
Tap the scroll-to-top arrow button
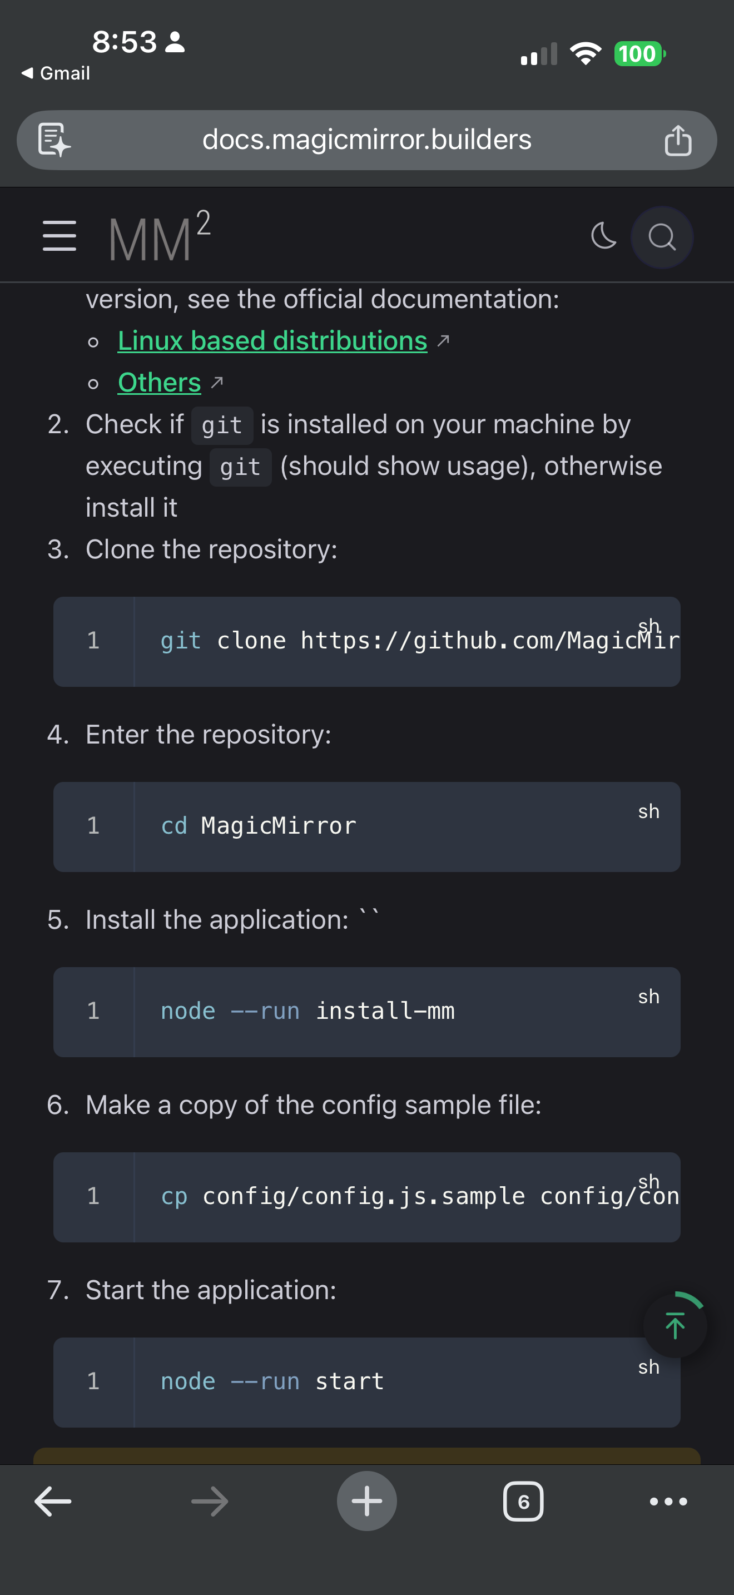tap(675, 1325)
